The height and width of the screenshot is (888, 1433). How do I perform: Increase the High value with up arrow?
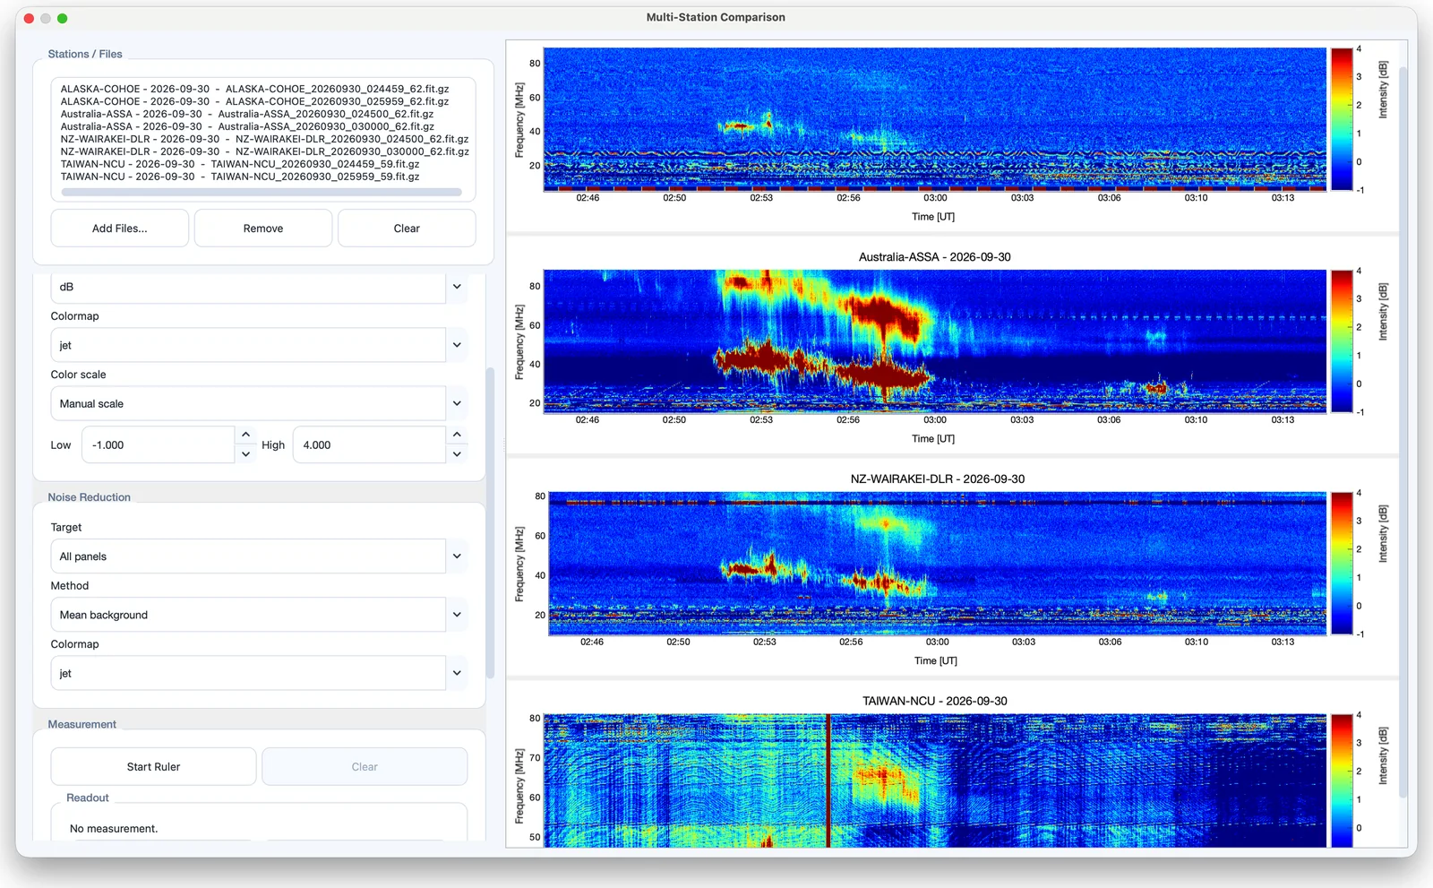(457, 435)
